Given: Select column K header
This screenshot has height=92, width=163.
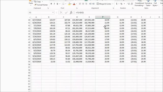Looking at the screenshot, I should [159, 17].
